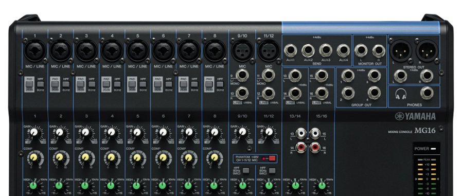The height and width of the screenshot is (196, 463).
Task: Click the AUX2 send jack
Action: [308, 50]
